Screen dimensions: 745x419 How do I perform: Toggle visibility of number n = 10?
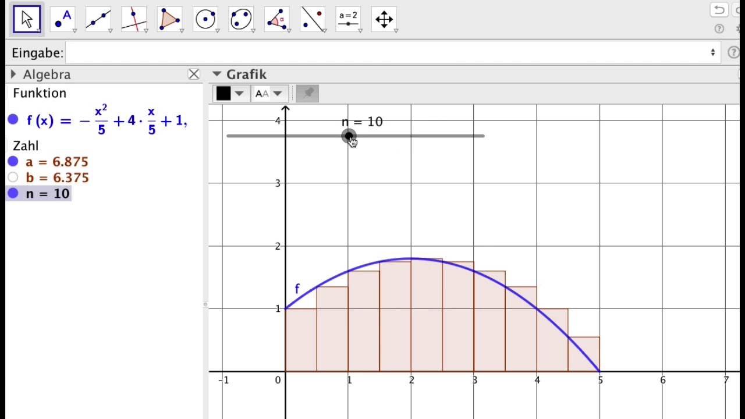[x=13, y=193]
